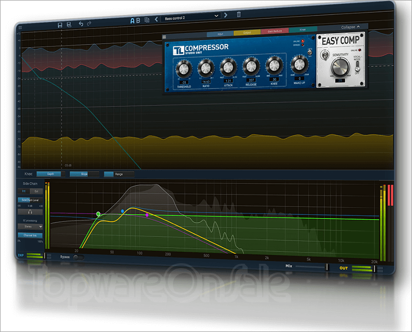Click the side chain headphones listen button
Screen dimensions: 412x332
pos(30,212)
